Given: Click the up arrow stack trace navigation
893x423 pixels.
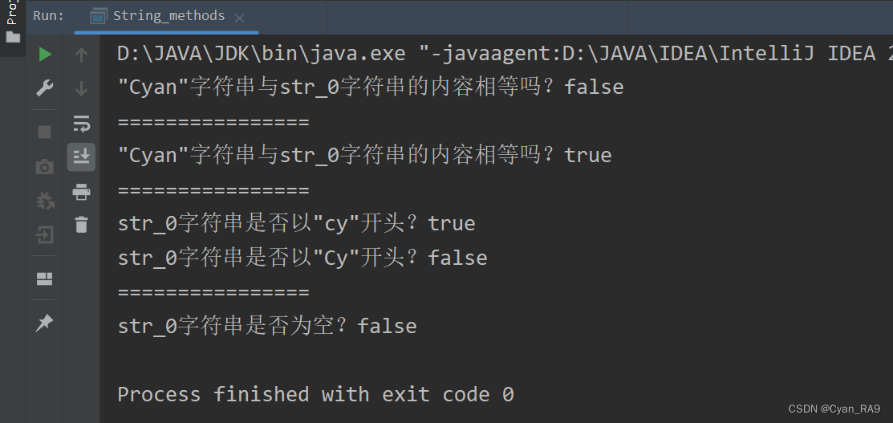Looking at the screenshot, I should click(x=82, y=55).
